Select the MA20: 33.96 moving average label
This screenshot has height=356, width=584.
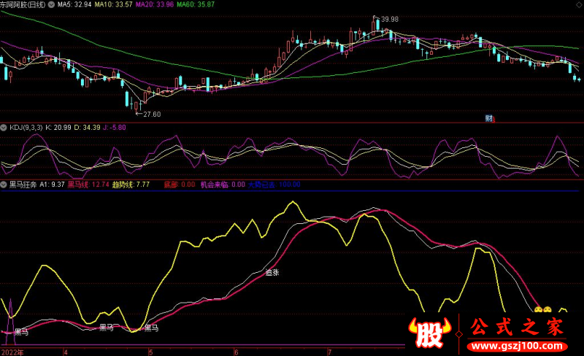pos(155,4)
